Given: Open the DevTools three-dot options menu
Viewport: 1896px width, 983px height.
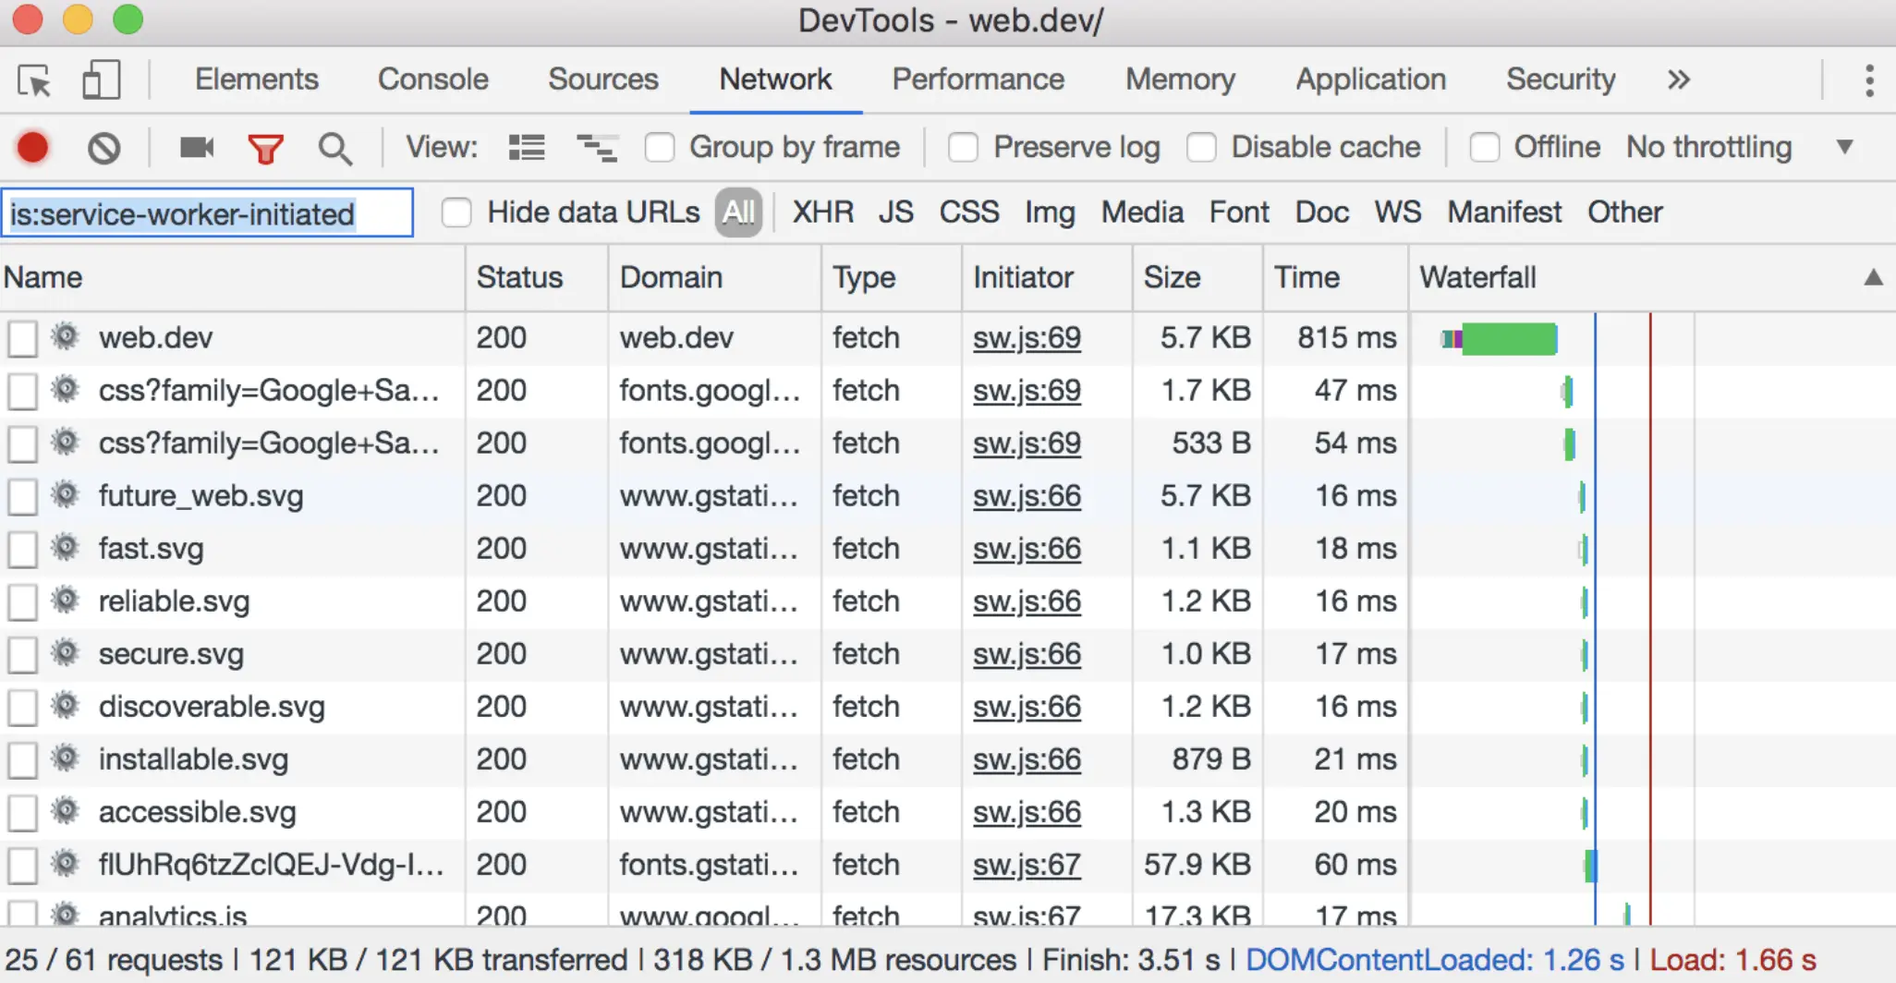Looking at the screenshot, I should [x=1868, y=80].
